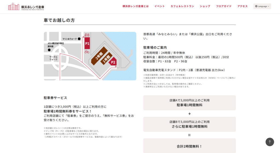The width and height of the screenshot is (280, 153).
Task: Click the P1 parking marker on map
Action: coord(87,43)
